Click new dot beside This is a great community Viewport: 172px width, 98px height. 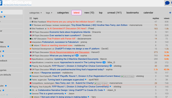point(65,94)
